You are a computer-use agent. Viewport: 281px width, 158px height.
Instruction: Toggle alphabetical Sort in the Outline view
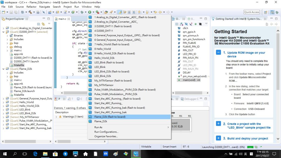(x=181, y=24)
